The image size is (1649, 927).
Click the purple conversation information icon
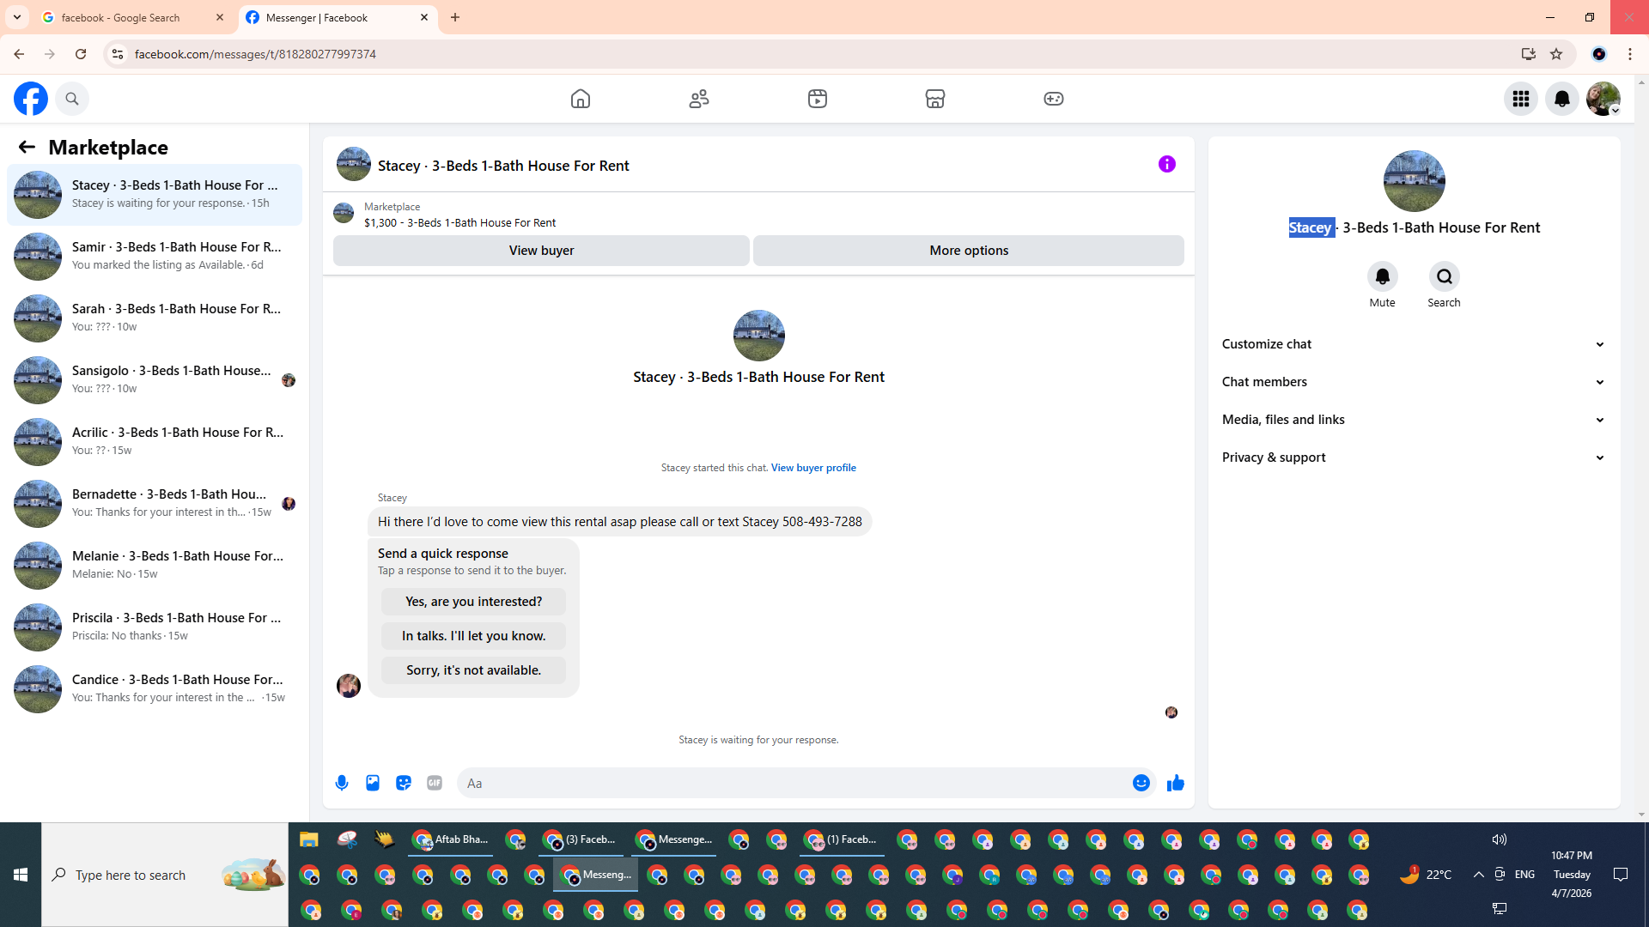click(1166, 164)
